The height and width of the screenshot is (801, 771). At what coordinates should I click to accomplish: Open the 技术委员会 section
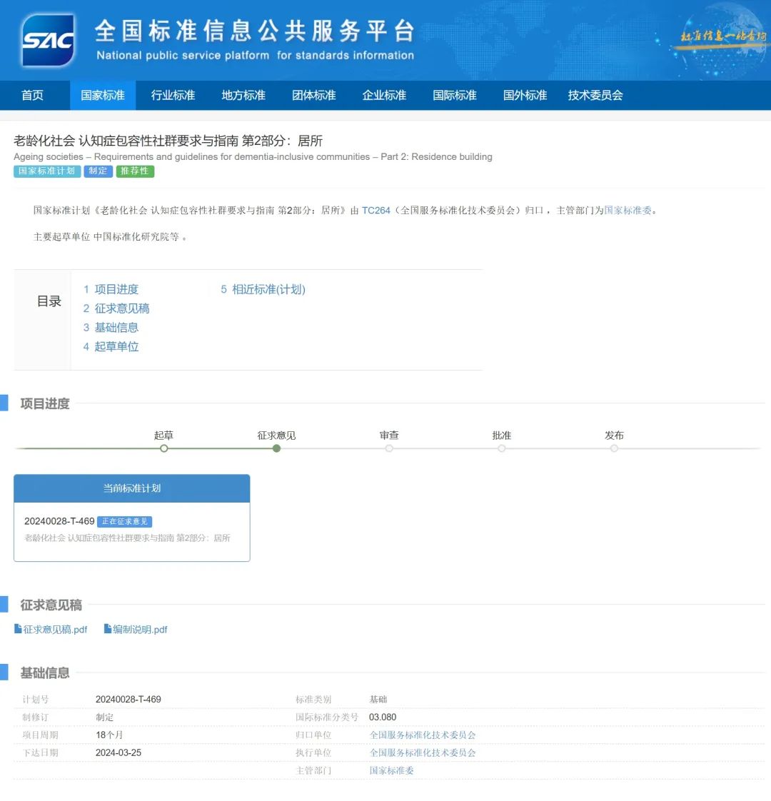click(595, 95)
